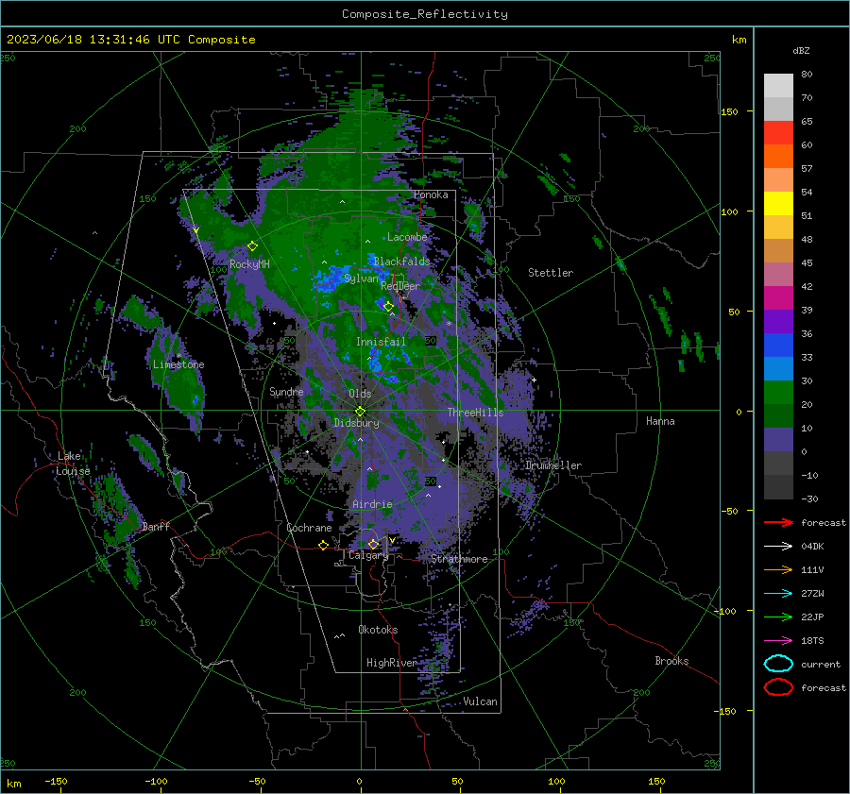Select the 65 dBZ red color swatch

click(x=778, y=133)
